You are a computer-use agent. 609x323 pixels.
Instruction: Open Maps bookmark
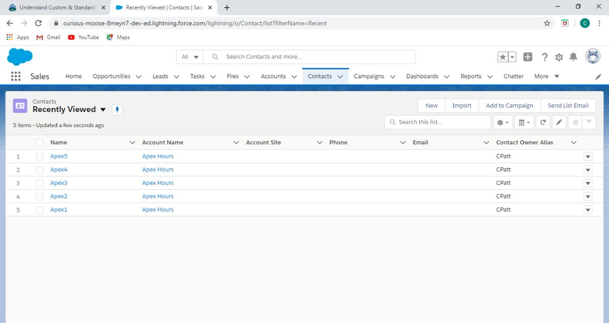(118, 37)
